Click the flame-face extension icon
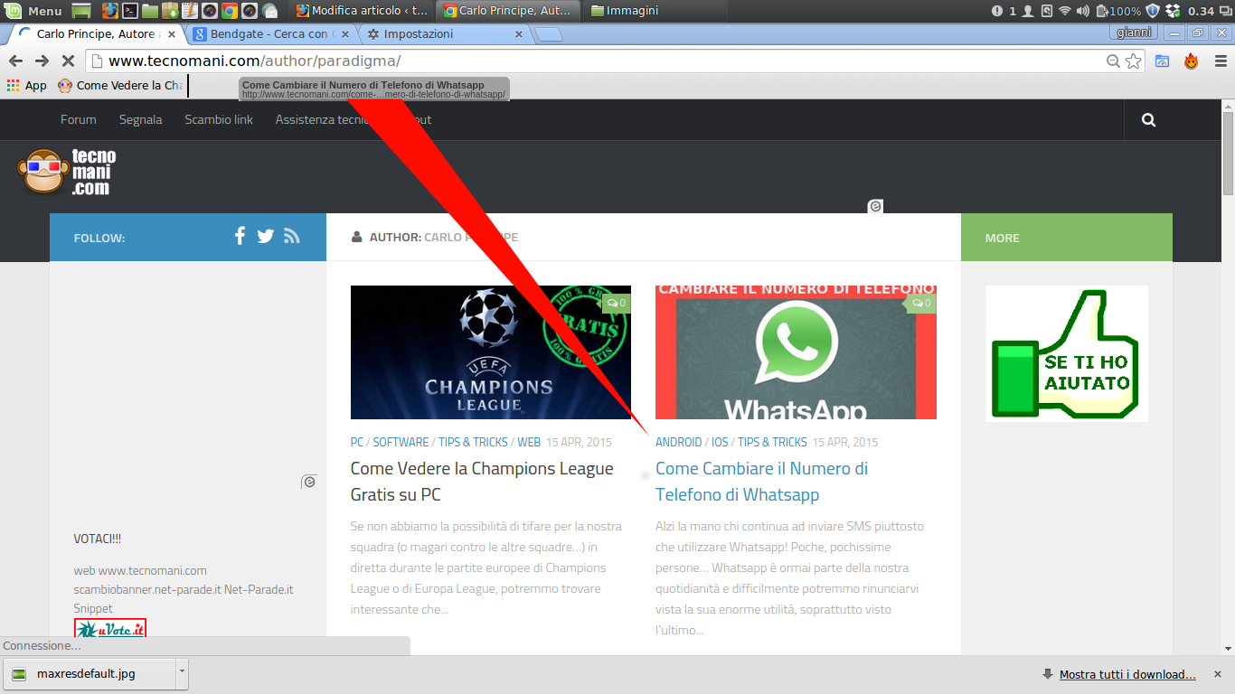This screenshot has height=694, width=1235. 1192,61
